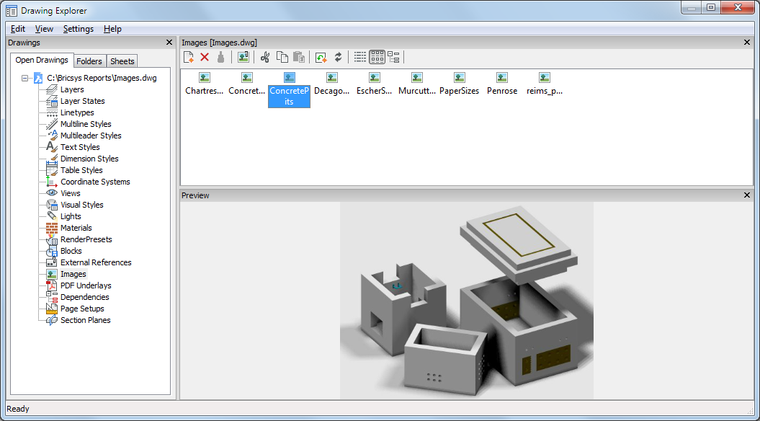Open Materials category
Image resolution: width=760 pixels, height=421 pixels.
point(76,228)
